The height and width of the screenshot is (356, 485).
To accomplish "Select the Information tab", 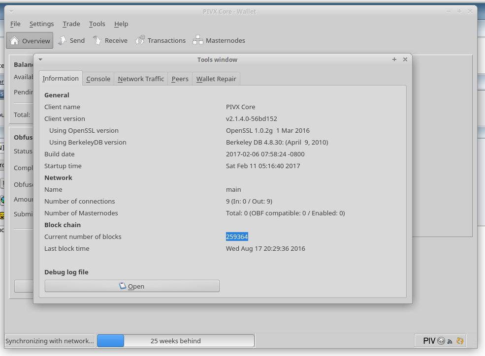I will pyautogui.click(x=61, y=78).
